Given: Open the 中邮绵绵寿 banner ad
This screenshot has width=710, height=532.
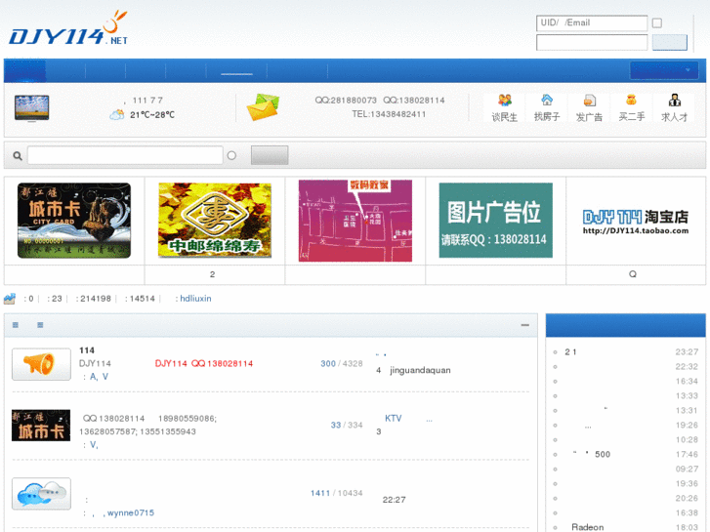Looking at the screenshot, I should (215, 221).
